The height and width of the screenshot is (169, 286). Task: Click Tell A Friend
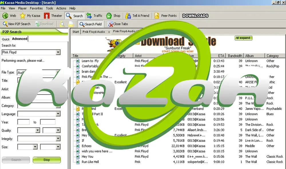[138, 16]
